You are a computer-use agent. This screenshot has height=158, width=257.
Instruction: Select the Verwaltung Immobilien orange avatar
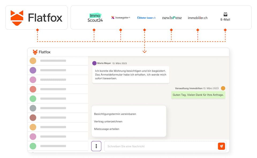pos(223,88)
